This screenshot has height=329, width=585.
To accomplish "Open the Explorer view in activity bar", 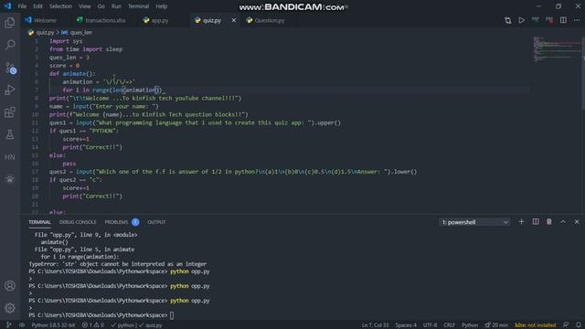I will click(x=10, y=23).
